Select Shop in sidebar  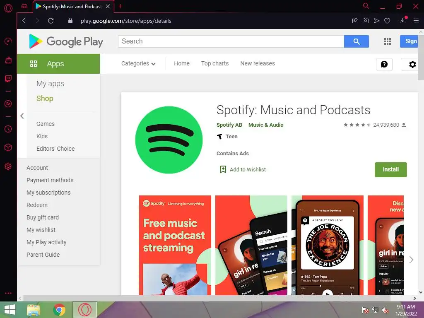point(45,99)
